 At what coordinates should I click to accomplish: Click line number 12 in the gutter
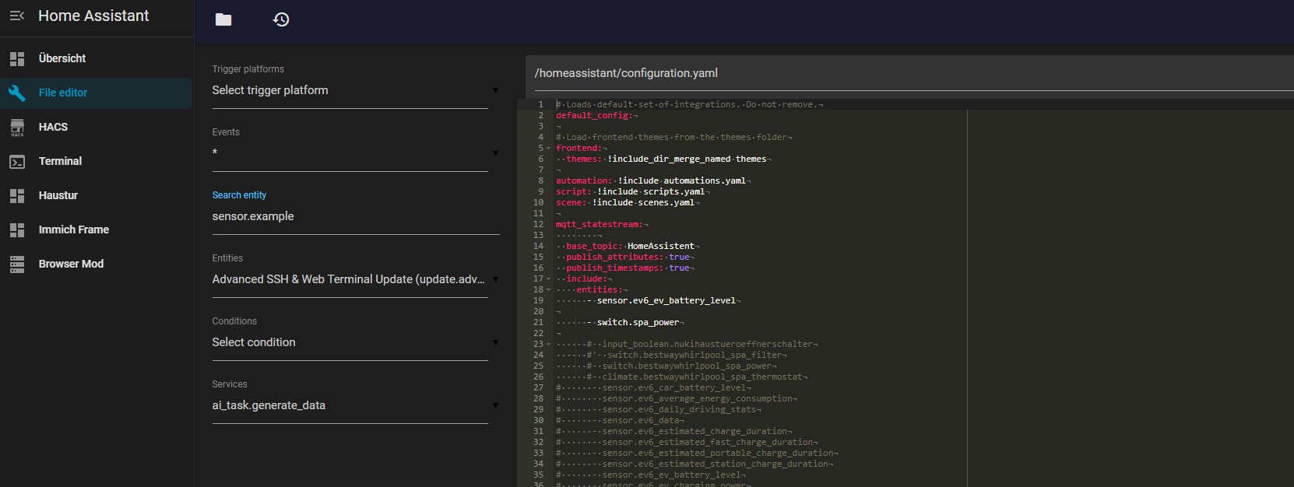tap(538, 224)
